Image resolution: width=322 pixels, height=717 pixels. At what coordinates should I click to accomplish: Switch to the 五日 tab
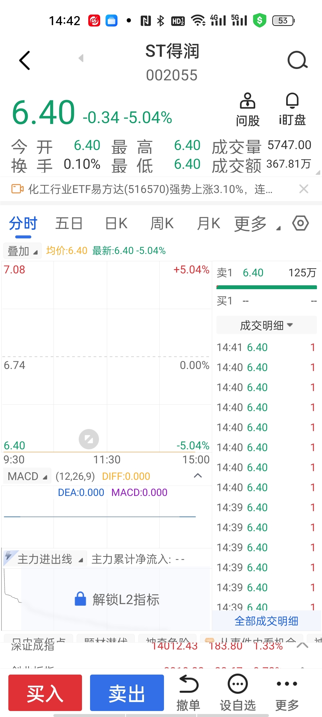pyautogui.click(x=69, y=223)
